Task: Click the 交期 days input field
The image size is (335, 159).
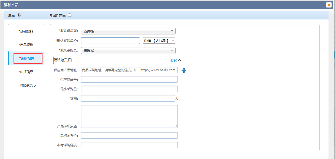Action: point(128,98)
